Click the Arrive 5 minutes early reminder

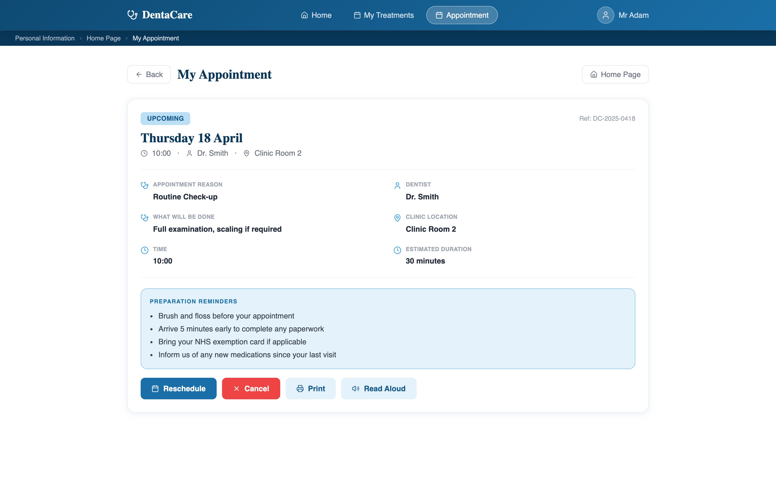(241, 329)
